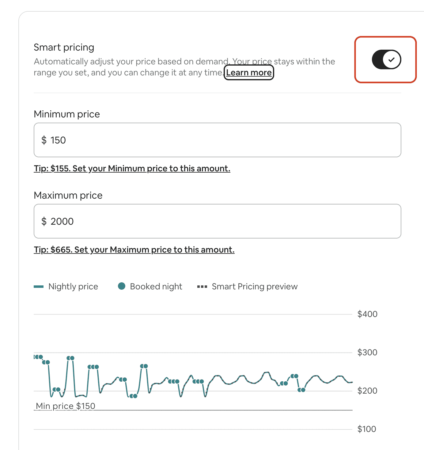Click the Smart Pricing preview dotted icon
The image size is (424, 450).
pyautogui.click(x=202, y=287)
